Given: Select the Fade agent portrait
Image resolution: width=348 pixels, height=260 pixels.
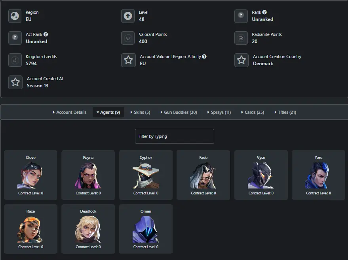Looking at the screenshot, I should (203, 175).
